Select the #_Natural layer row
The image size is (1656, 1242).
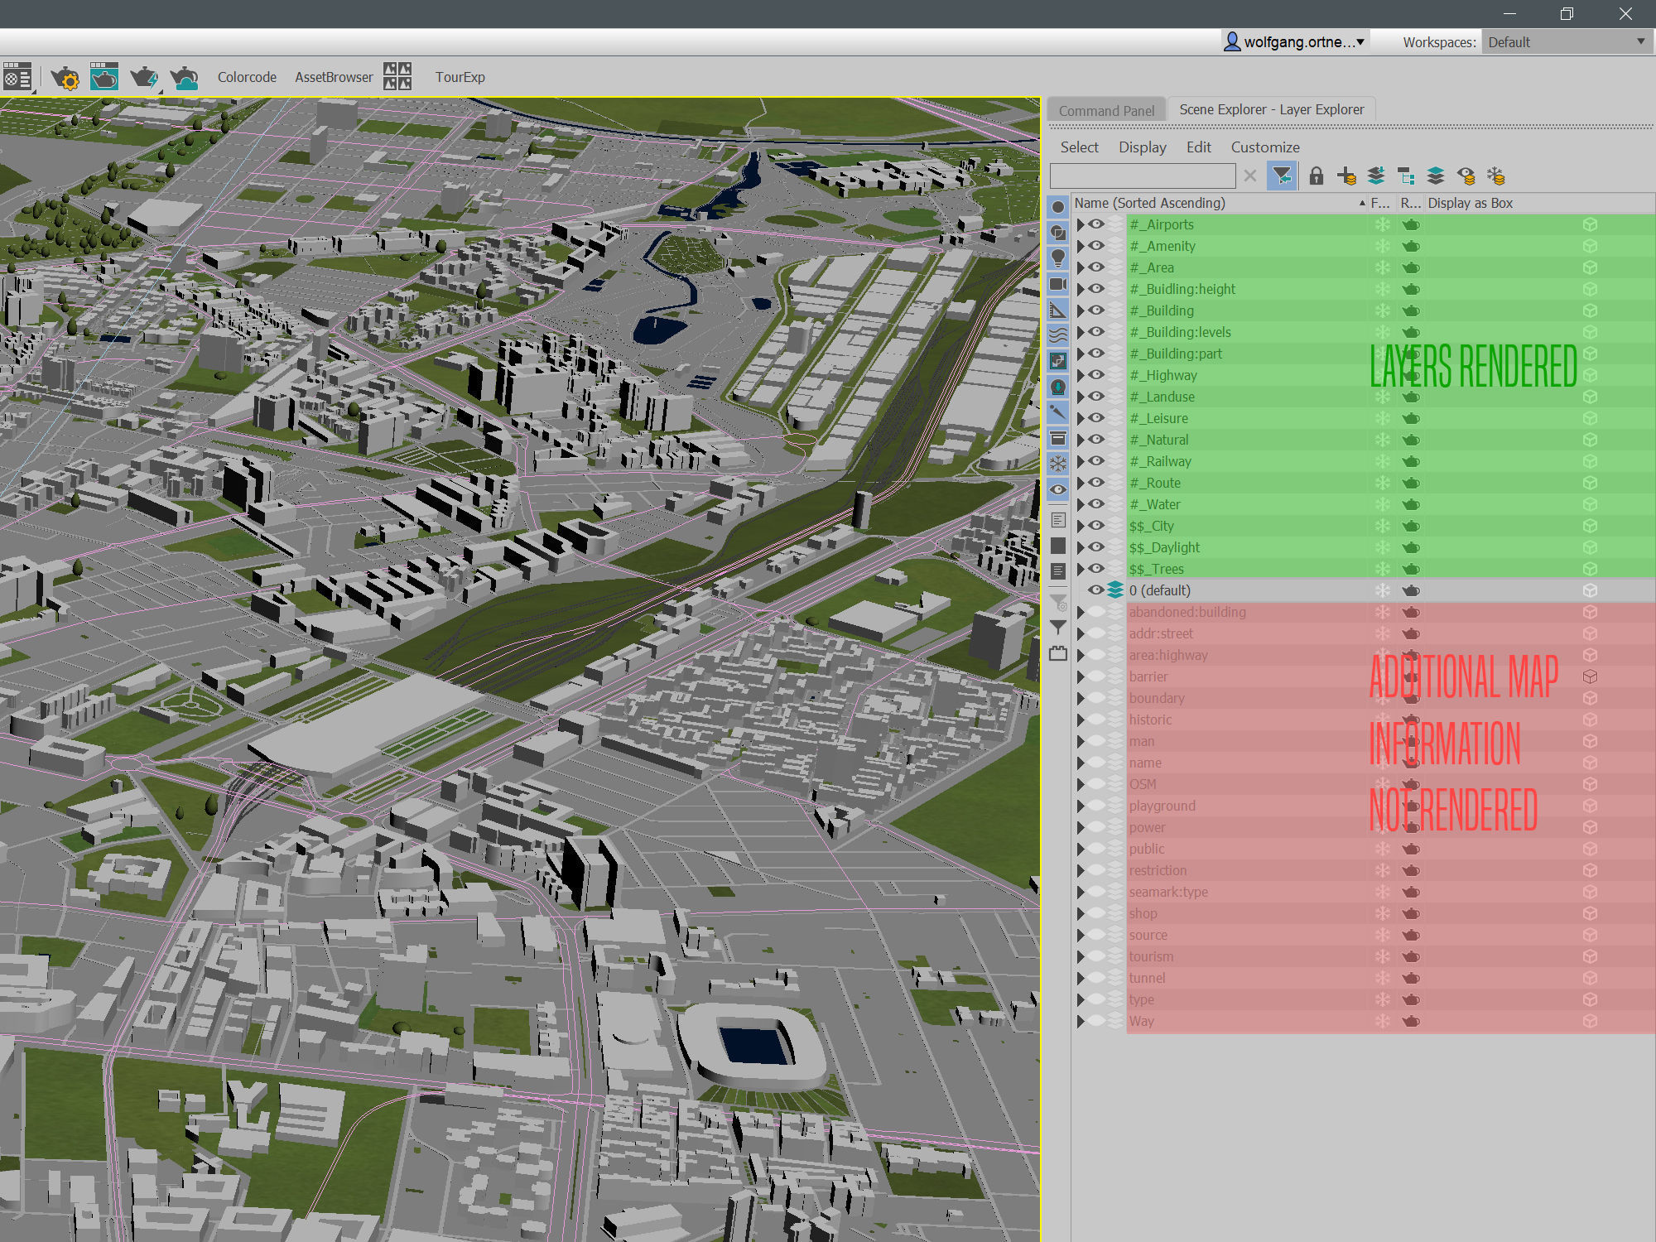coord(1363,440)
